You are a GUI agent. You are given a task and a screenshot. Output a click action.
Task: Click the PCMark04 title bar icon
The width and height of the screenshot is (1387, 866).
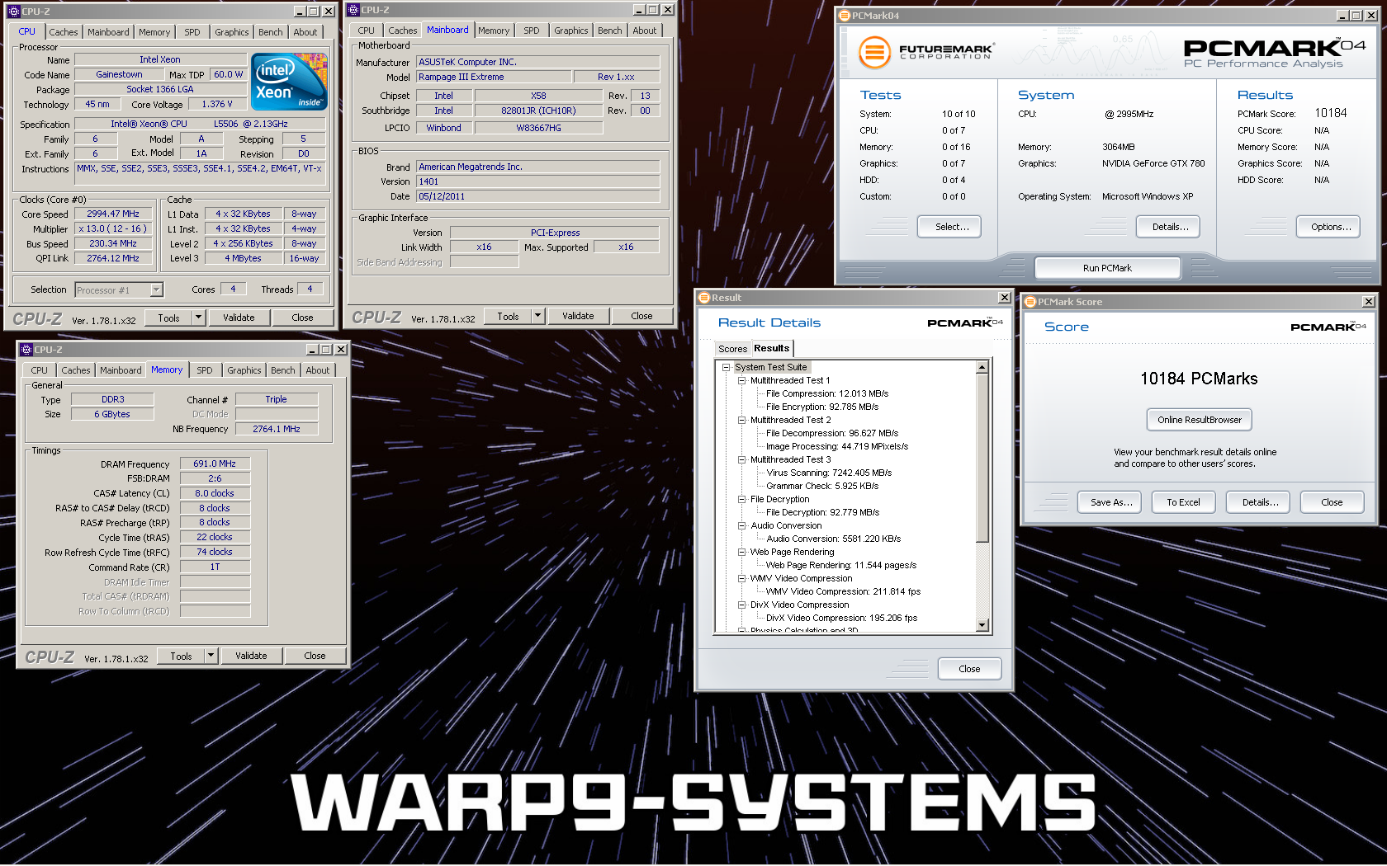(x=844, y=16)
